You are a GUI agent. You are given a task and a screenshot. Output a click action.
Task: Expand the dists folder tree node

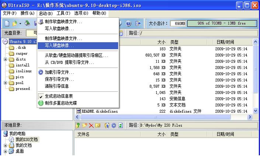tap(5, 59)
